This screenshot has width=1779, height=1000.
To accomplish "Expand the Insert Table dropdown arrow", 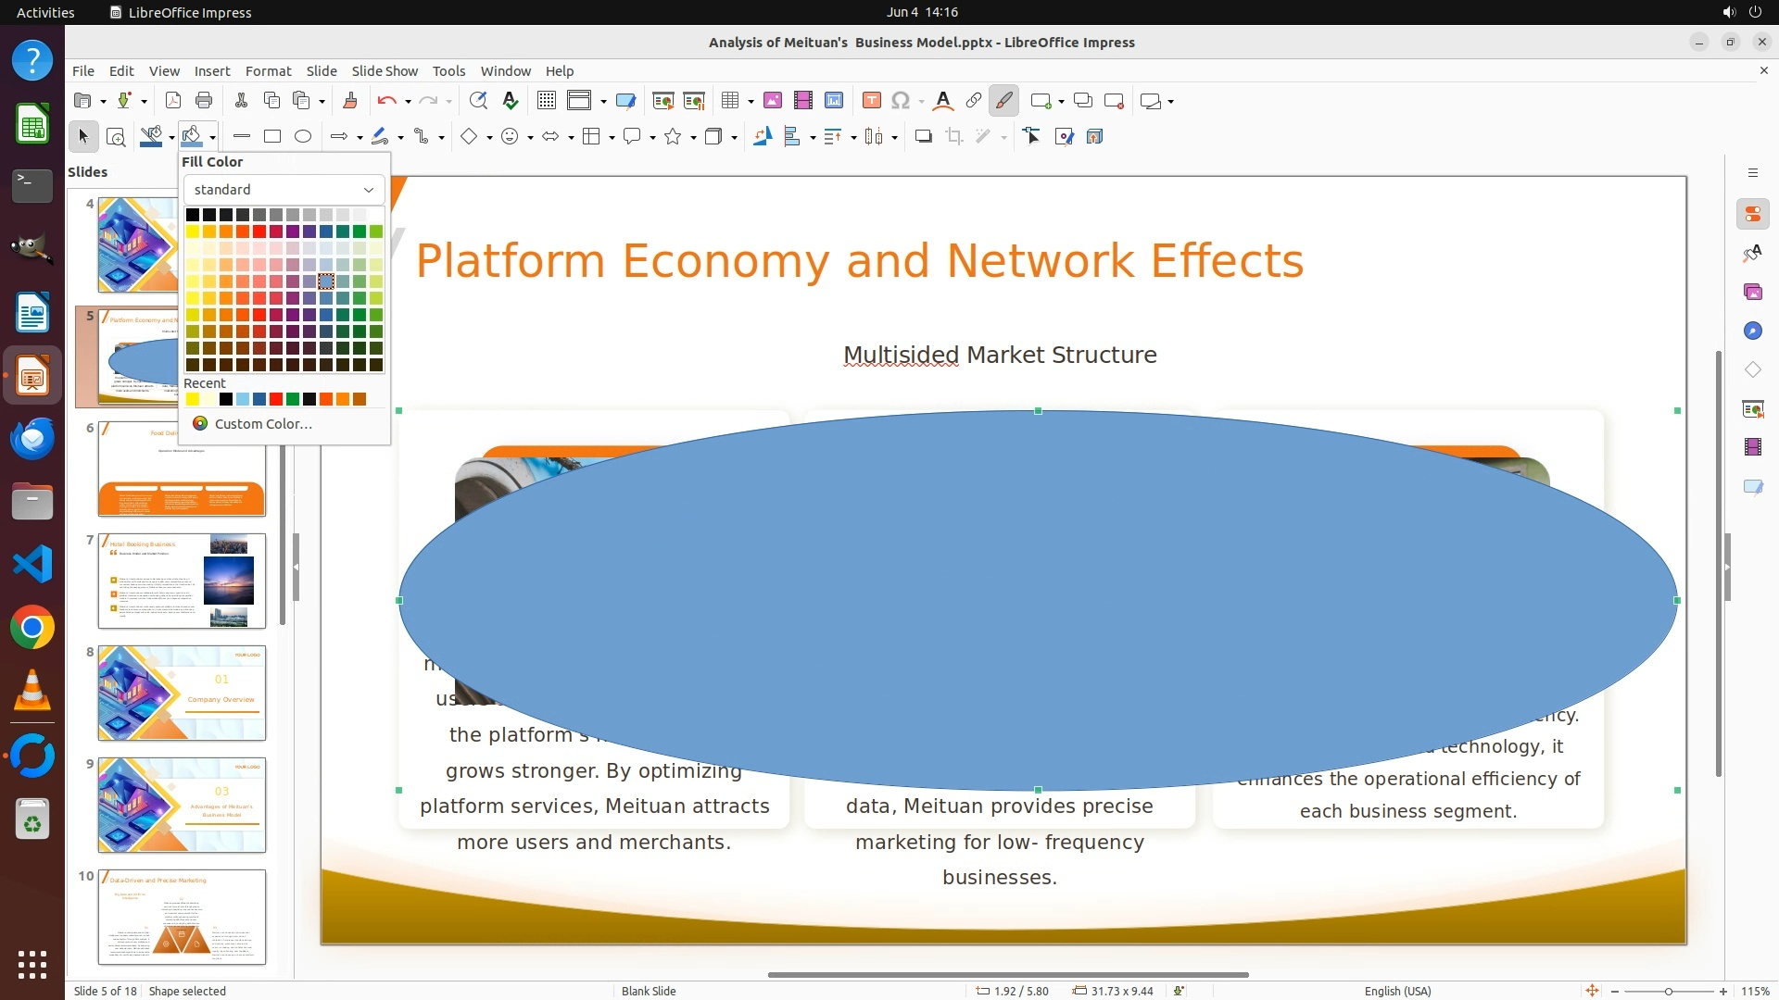I will pyautogui.click(x=751, y=101).
